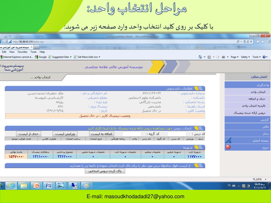The image size is (271, 203).
Task: Expand the Print dropdown arrow
Action: (x=228, y=57)
